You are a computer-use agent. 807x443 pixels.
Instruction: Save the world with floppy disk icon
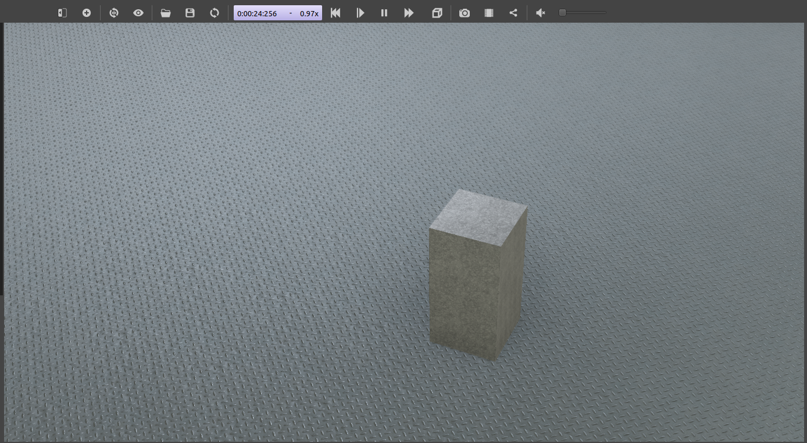(x=190, y=13)
